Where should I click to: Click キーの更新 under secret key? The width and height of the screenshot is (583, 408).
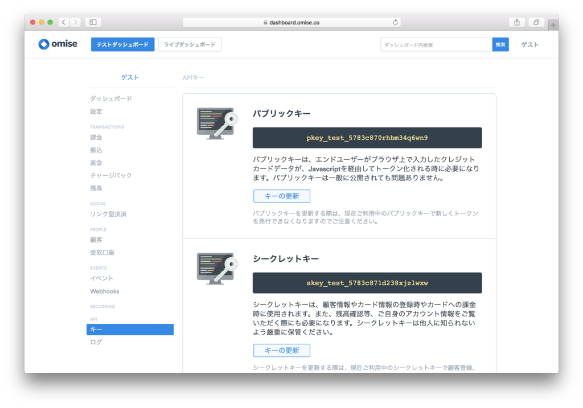[x=282, y=351]
